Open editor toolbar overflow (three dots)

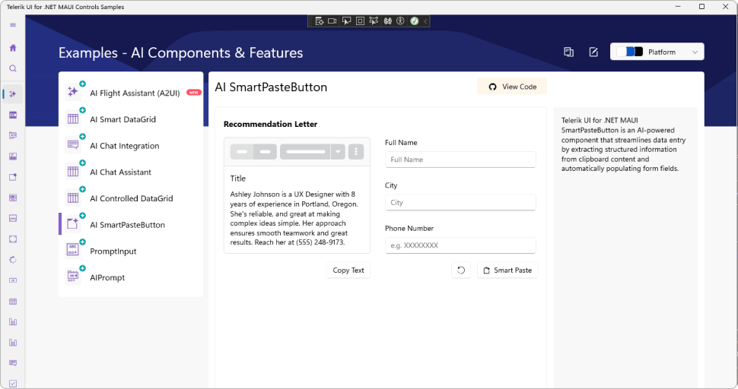356,152
